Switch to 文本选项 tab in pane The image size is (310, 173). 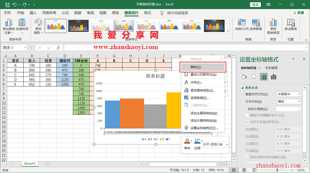[271, 68]
